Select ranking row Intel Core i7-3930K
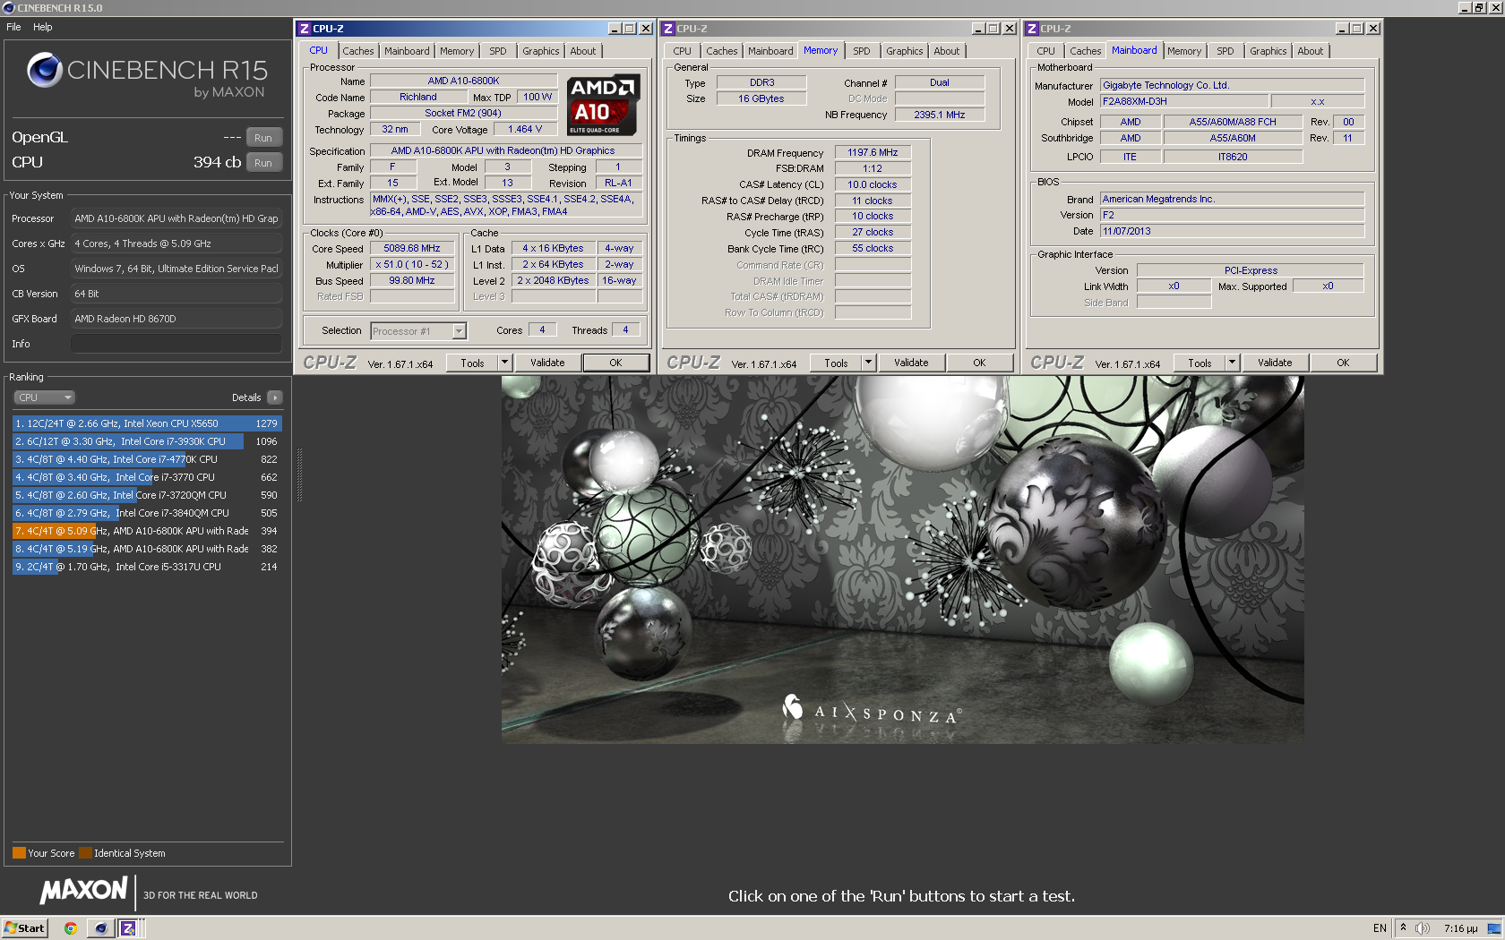The height and width of the screenshot is (940, 1505). 148,441
